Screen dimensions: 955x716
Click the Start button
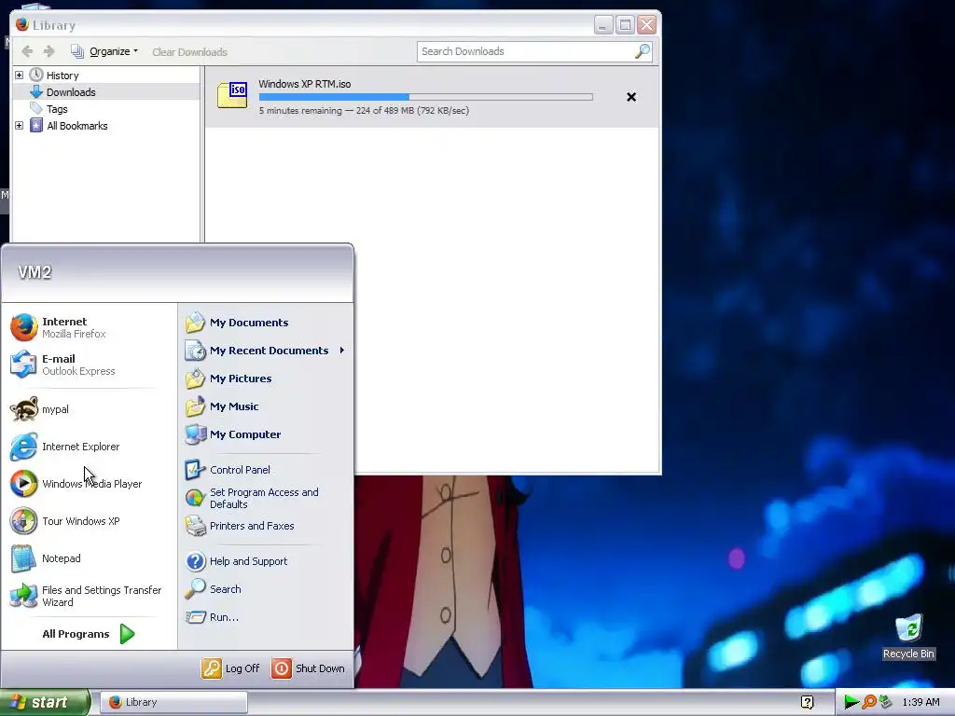[44, 702]
